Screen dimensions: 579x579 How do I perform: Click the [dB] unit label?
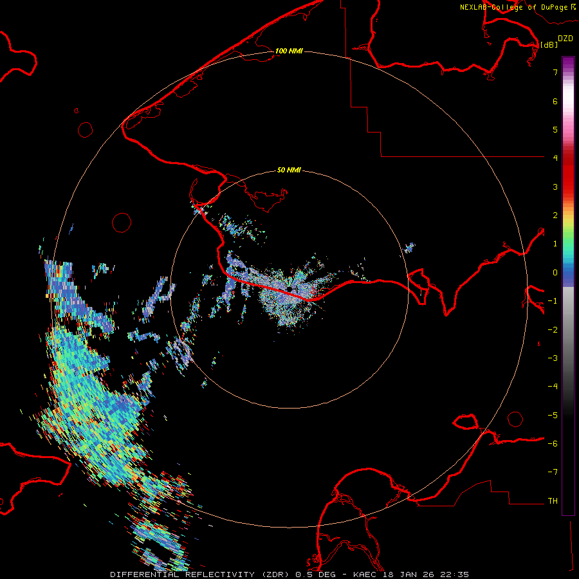(549, 44)
